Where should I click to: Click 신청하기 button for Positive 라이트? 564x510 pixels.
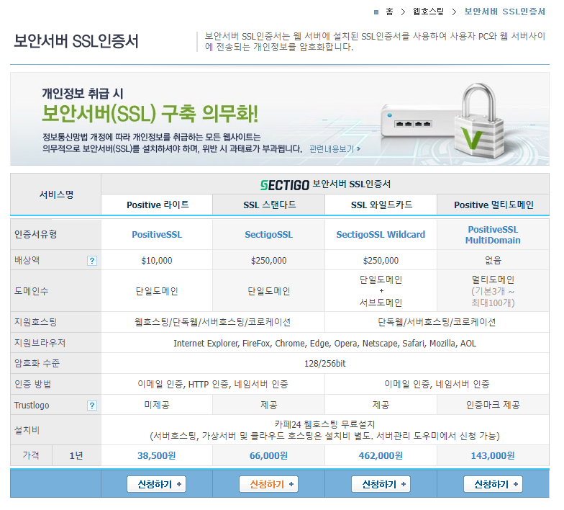pos(157,484)
